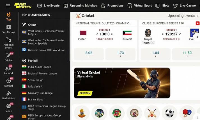Click the Parimatch logo
Screen dimensions: 200x120
tap(23, 6)
